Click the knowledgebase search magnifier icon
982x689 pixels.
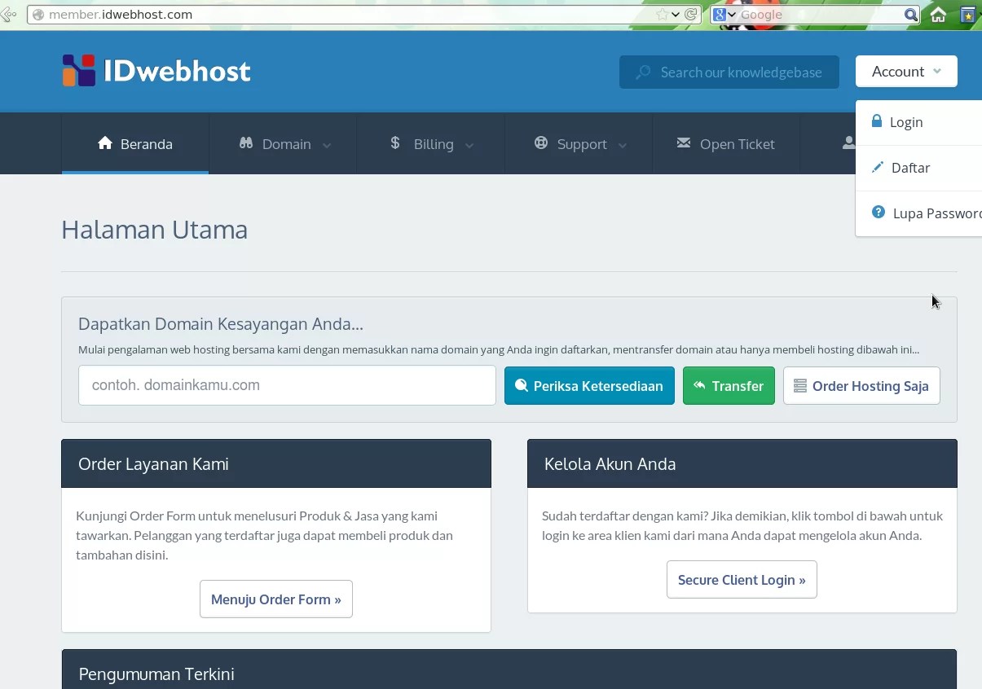643,72
